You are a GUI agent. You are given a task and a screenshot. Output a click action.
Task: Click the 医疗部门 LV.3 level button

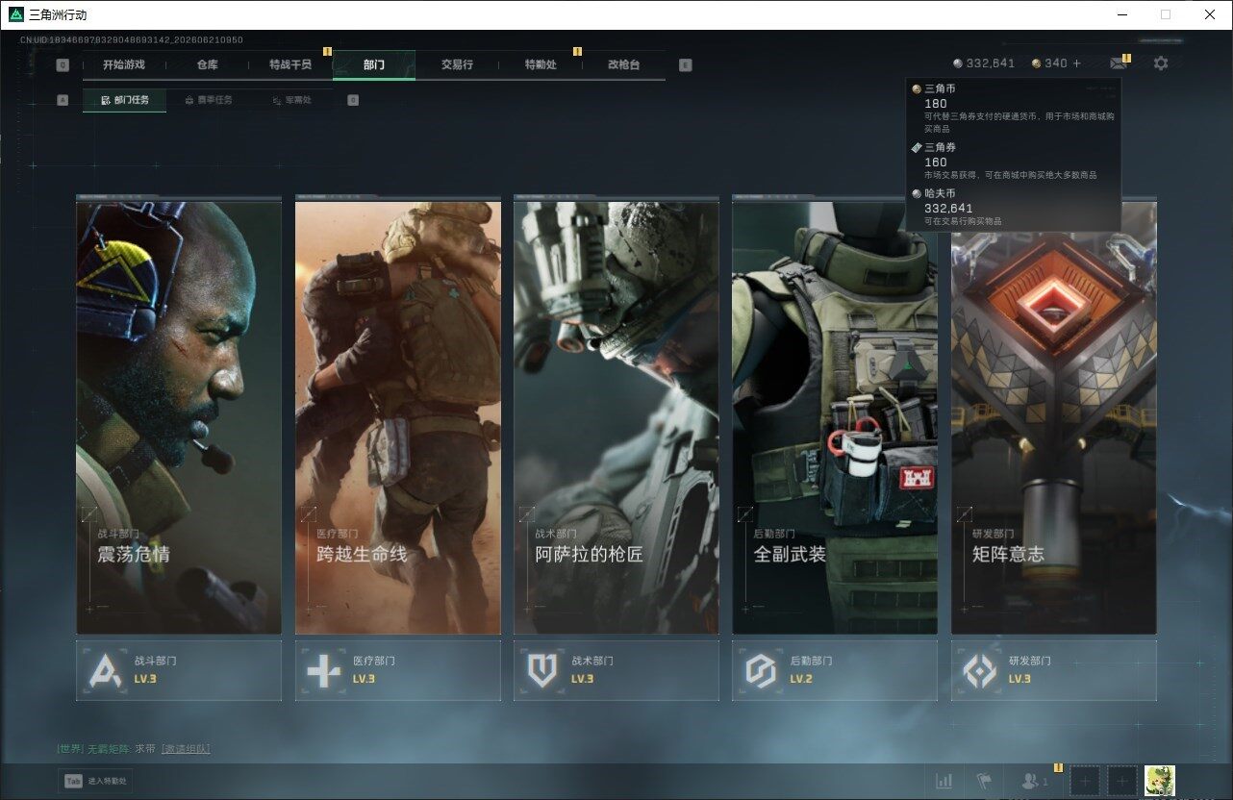[398, 670]
